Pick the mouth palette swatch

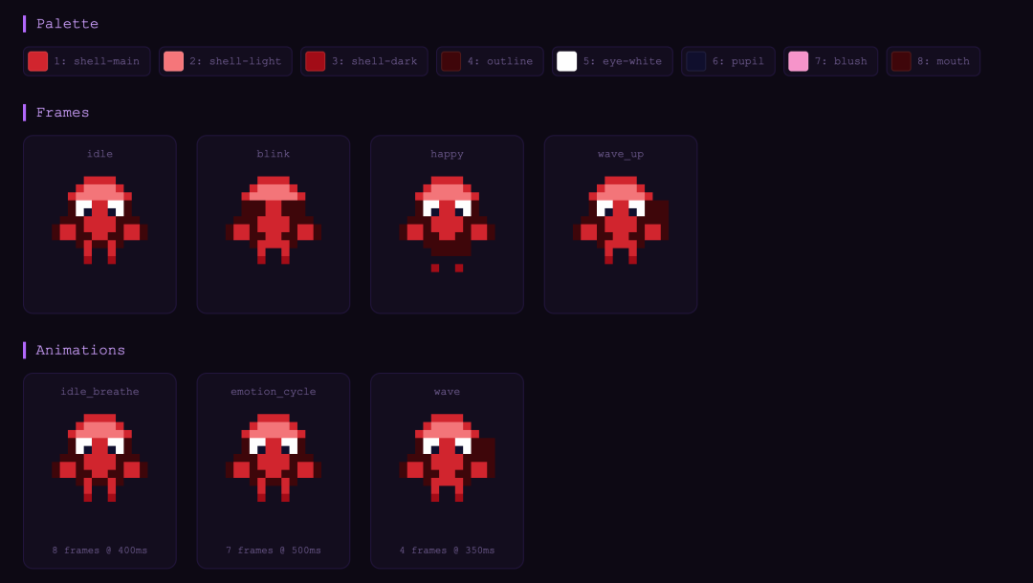[901, 61]
